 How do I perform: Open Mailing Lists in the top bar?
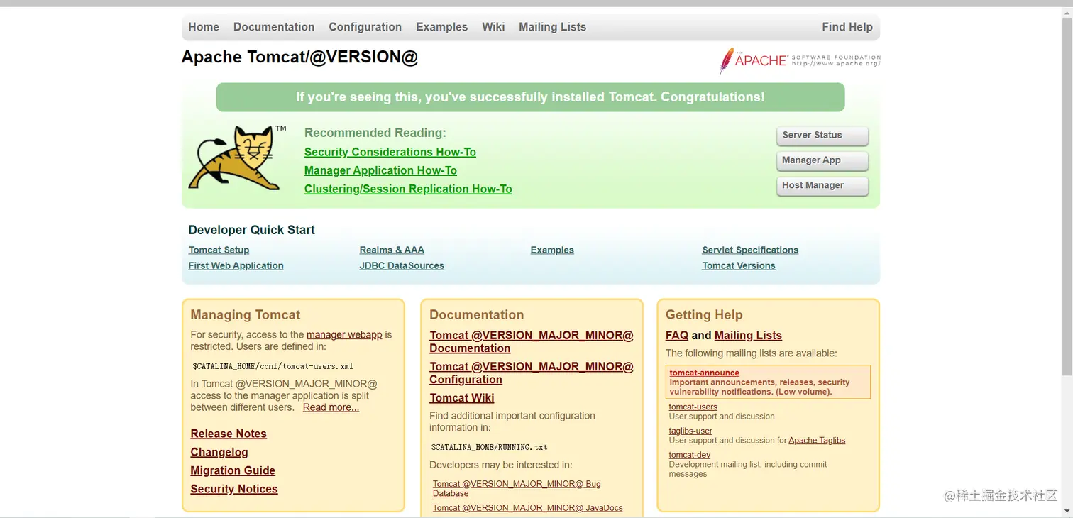click(552, 27)
